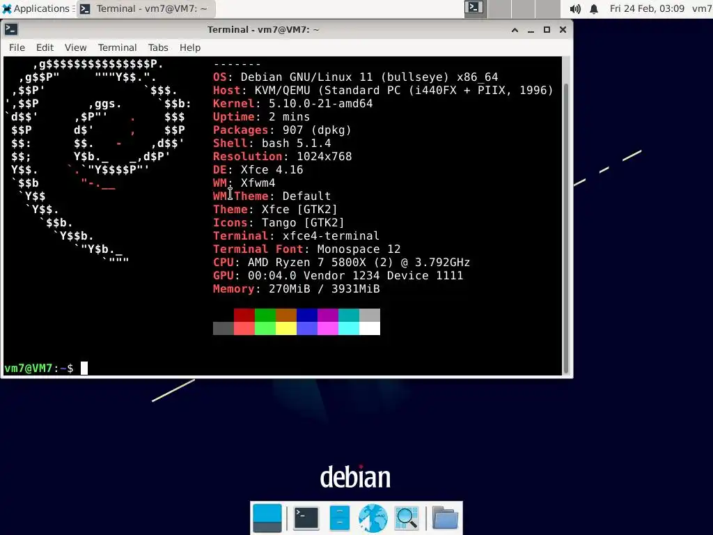Click the text "Monospace 12"
The width and height of the screenshot is (713, 535).
(x=359, y=249)
